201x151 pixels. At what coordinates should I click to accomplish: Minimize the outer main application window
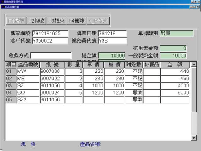tap(192, 2)
